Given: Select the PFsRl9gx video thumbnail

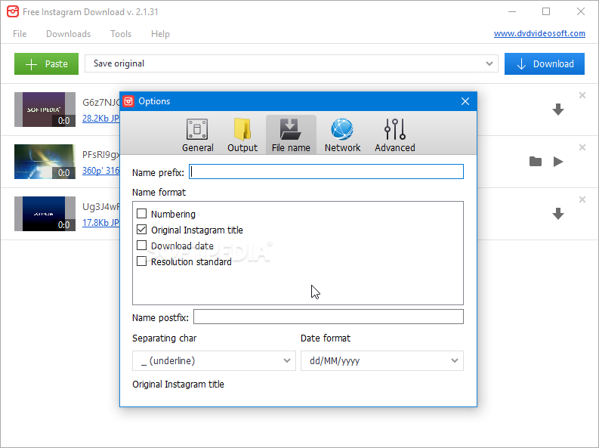Looking at the screenshot, I should click(45, 162).
